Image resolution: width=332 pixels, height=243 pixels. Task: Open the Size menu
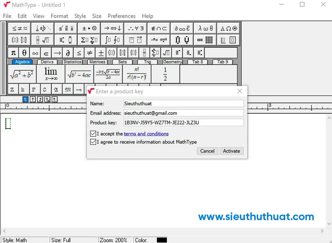click(97, 16)
